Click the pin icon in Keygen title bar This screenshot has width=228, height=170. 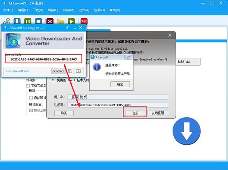[67, 27]
